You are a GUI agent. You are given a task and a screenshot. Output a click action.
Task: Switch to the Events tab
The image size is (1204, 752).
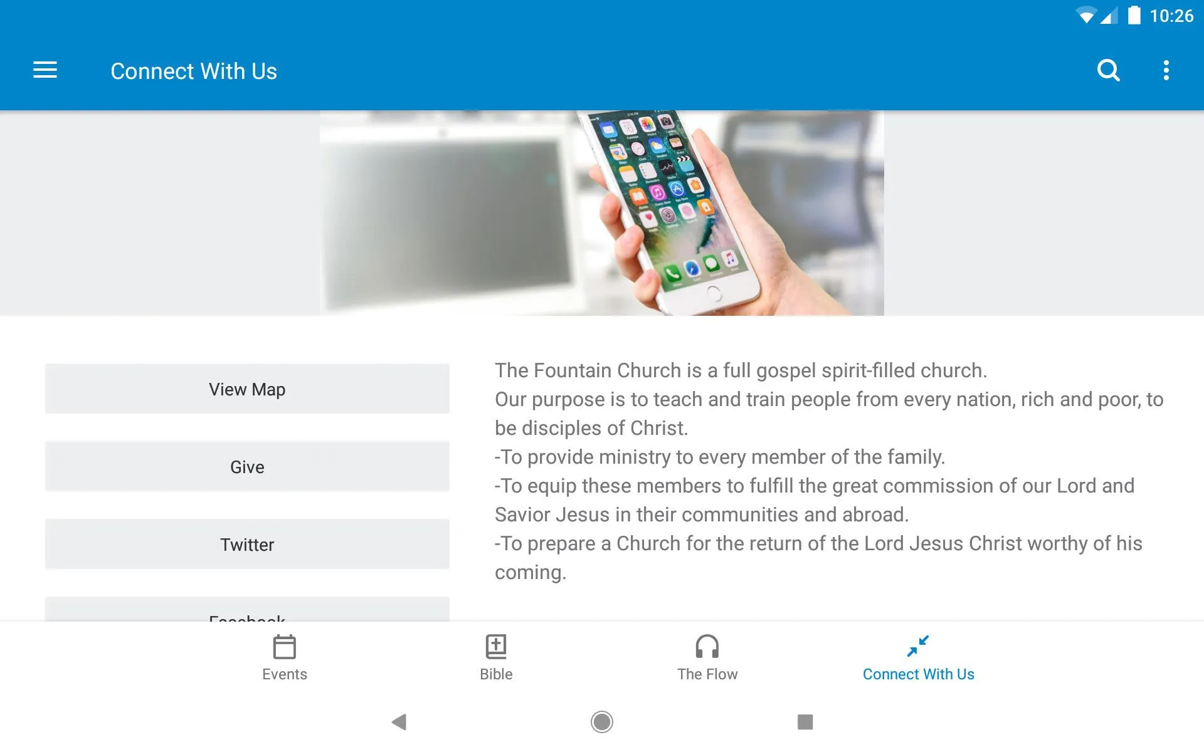[283, 656]
